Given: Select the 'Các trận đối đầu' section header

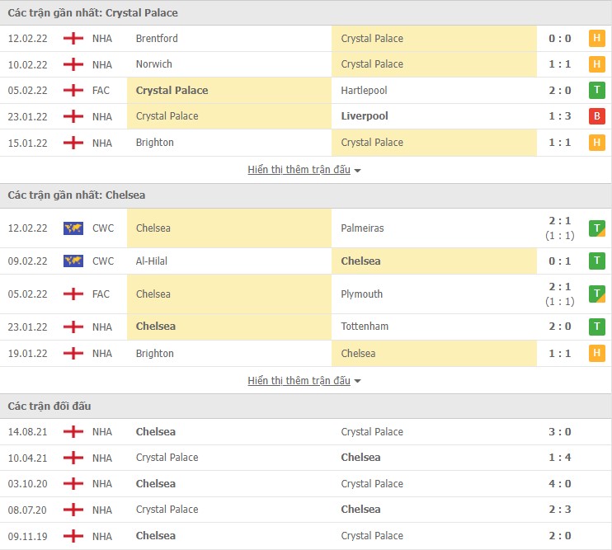Looking at the screenshot, I should click(x=49, y=407).
